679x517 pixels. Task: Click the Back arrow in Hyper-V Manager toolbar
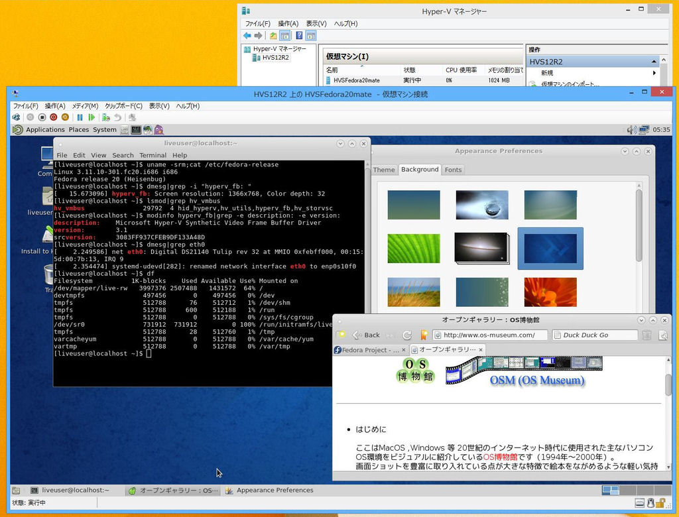[247, 36]
